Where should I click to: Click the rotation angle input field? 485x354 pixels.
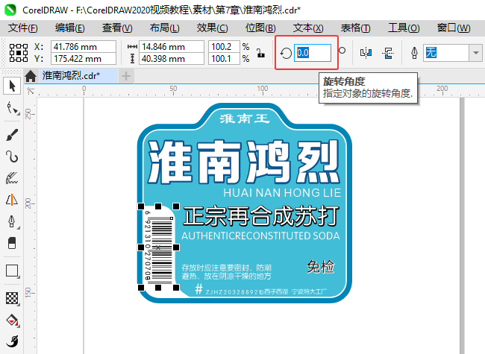[313, 53]
